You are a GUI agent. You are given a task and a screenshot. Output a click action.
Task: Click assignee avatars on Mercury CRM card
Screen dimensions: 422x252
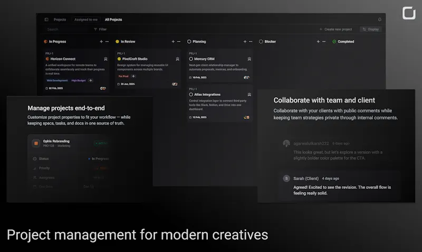coord(246,77)
